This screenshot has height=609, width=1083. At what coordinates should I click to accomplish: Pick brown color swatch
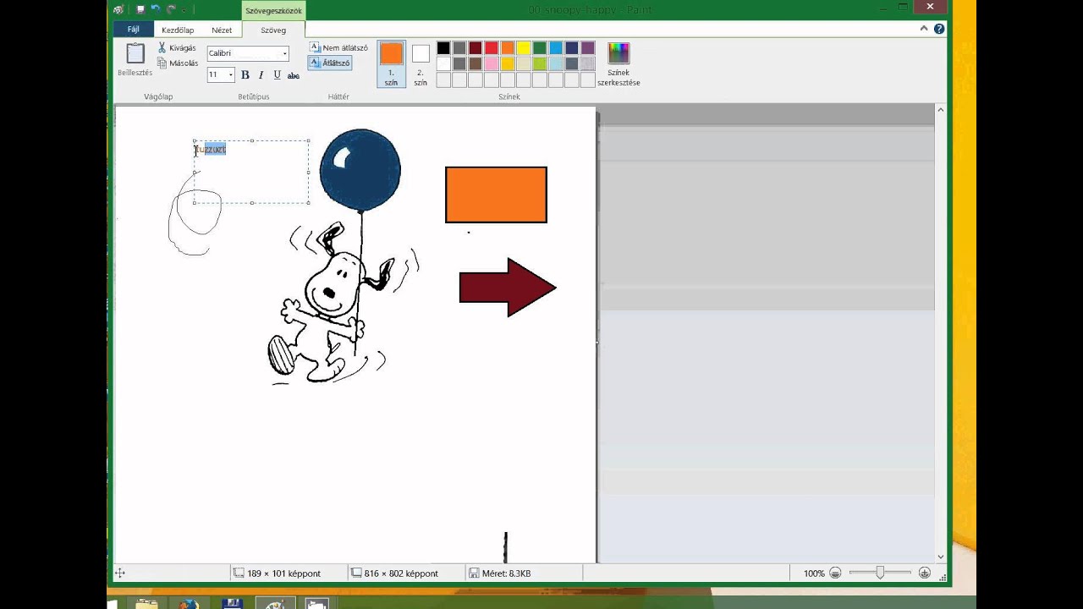coord(476,63)
